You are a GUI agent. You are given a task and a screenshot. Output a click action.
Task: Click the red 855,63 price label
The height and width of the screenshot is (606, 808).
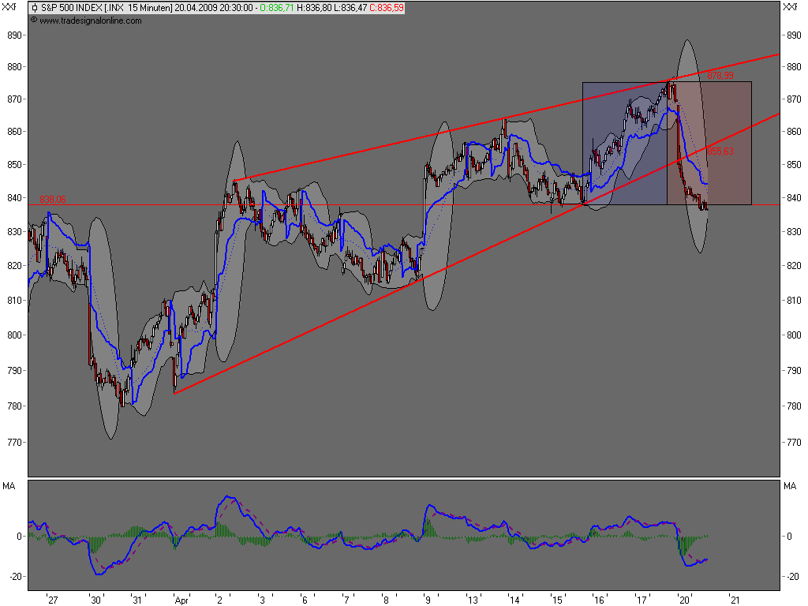(720, 151)
